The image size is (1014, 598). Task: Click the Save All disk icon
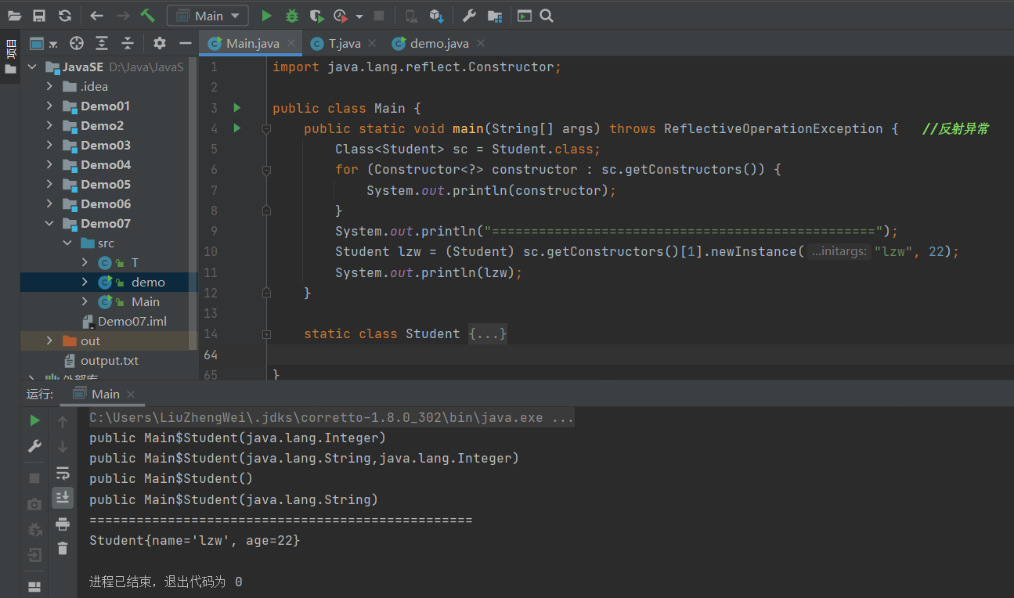[x=39, y=16]
